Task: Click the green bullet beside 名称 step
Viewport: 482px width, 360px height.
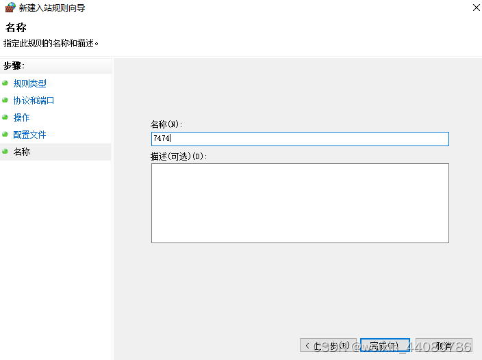Action: [5, 151]
